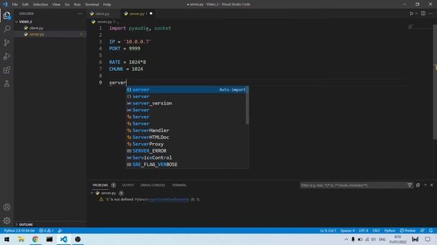
Task: Open the Edit menu
Action: pos(25,5)
